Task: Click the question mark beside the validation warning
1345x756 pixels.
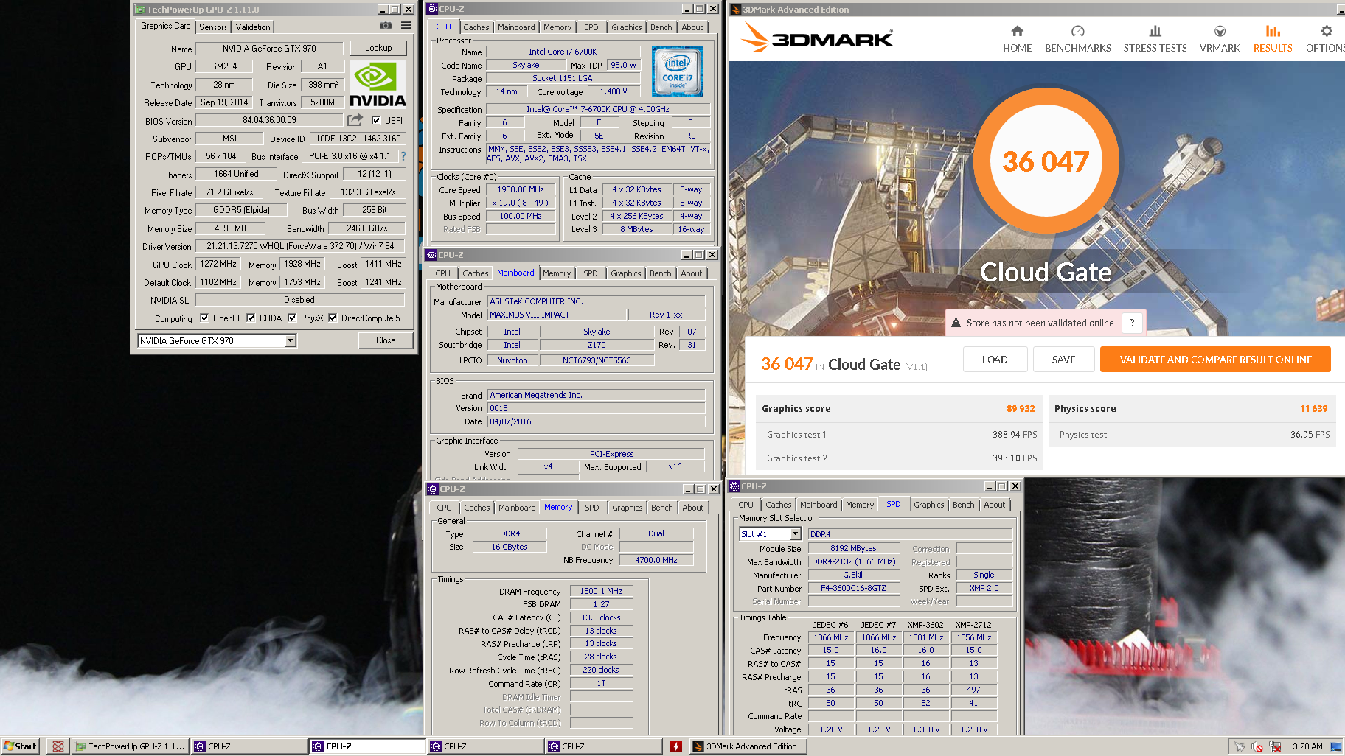Action: point(1132,323)
